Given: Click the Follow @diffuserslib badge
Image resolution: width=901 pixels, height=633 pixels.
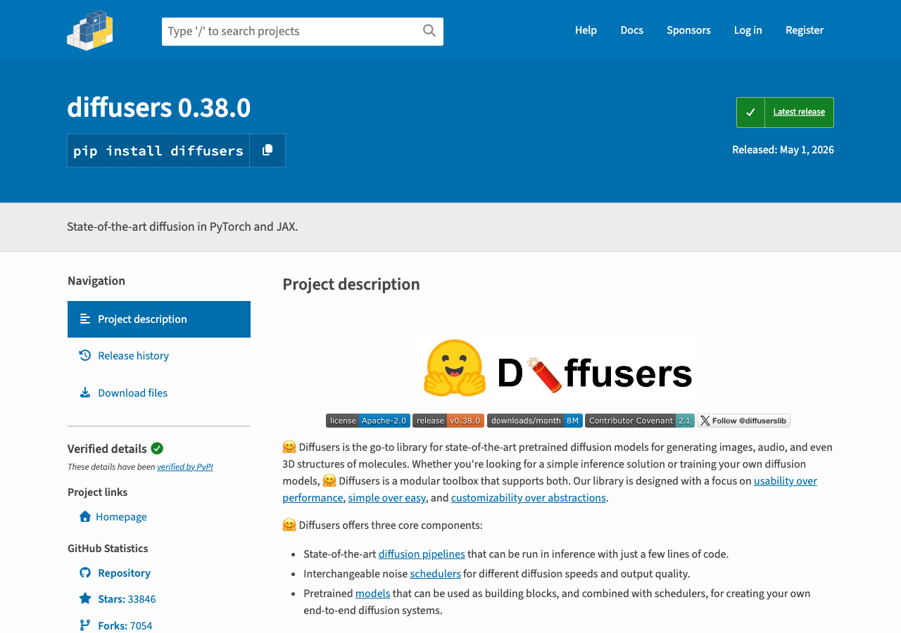Looking at the screenshot, I should point(744,421).
